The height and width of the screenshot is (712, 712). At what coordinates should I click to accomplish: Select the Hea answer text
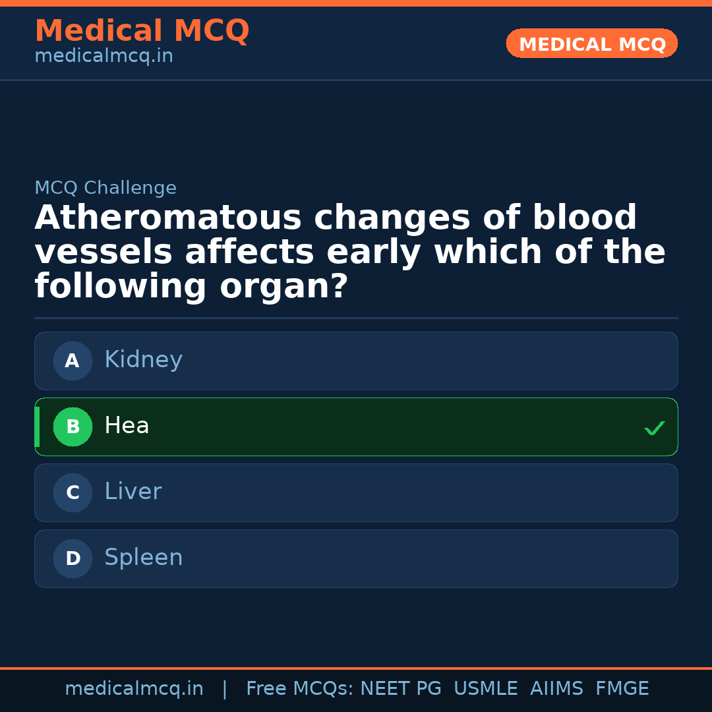(x=127, y=426)
